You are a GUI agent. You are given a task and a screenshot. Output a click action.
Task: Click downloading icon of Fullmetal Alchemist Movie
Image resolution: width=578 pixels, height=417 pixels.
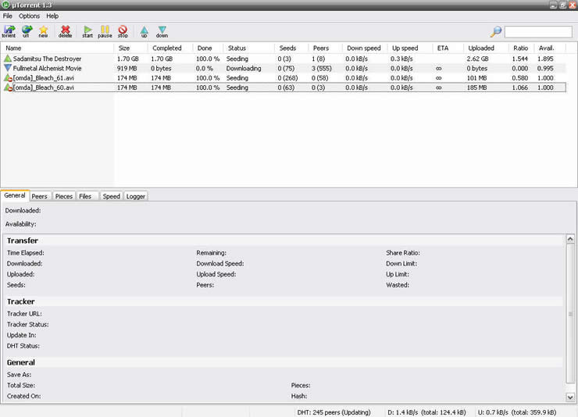8,68
